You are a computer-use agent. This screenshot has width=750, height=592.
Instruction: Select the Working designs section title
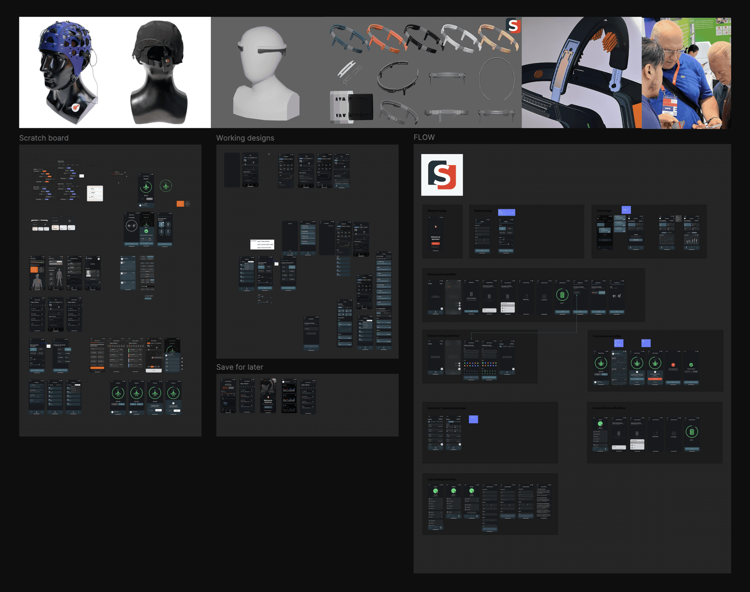click(x=245, y=138)
